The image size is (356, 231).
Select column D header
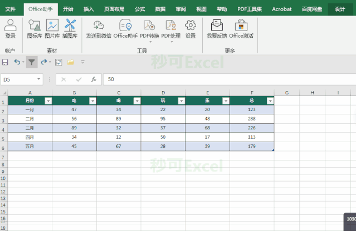[163, 93]
